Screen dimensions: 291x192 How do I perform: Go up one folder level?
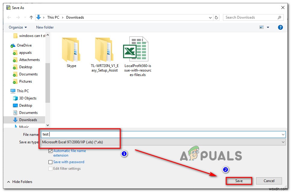tap(31, 17)
